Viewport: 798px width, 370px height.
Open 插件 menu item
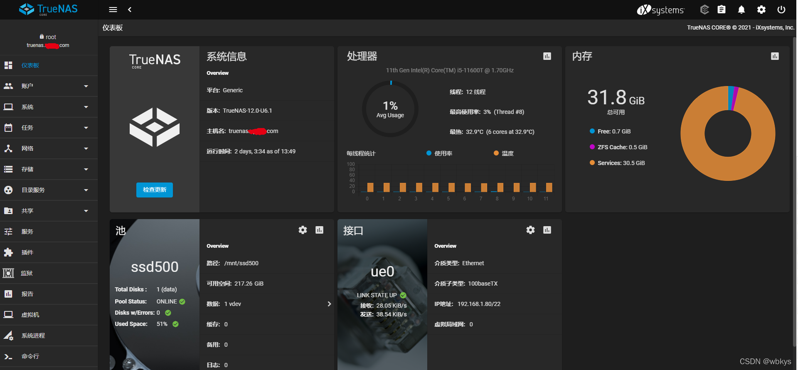tap(49, 252)
